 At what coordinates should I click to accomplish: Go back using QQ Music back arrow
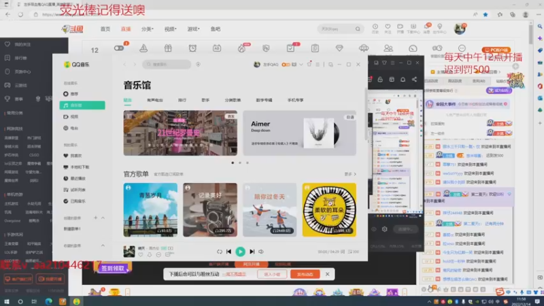coord(125,64)
